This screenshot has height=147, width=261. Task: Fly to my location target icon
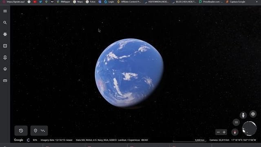point(253,114)
